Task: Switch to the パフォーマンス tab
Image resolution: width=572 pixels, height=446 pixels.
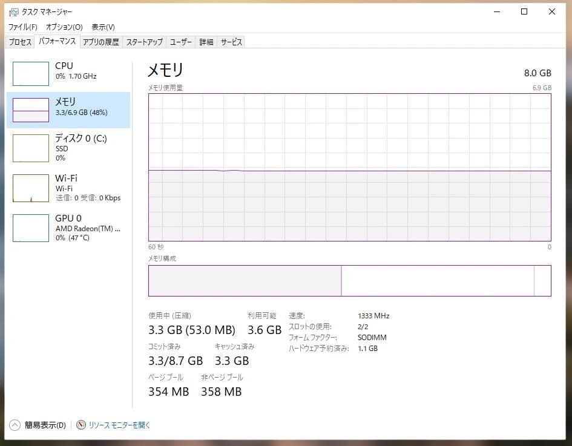Action: pos(58,41)
